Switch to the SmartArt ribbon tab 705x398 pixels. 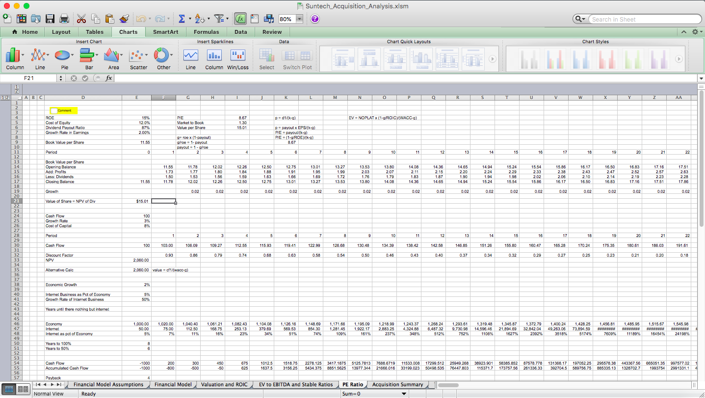(166, 31)
